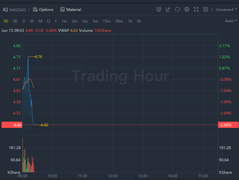The image size is (239, 180).
Task: Click the 4.76 high price marker
Action: [x=38, y=57]
